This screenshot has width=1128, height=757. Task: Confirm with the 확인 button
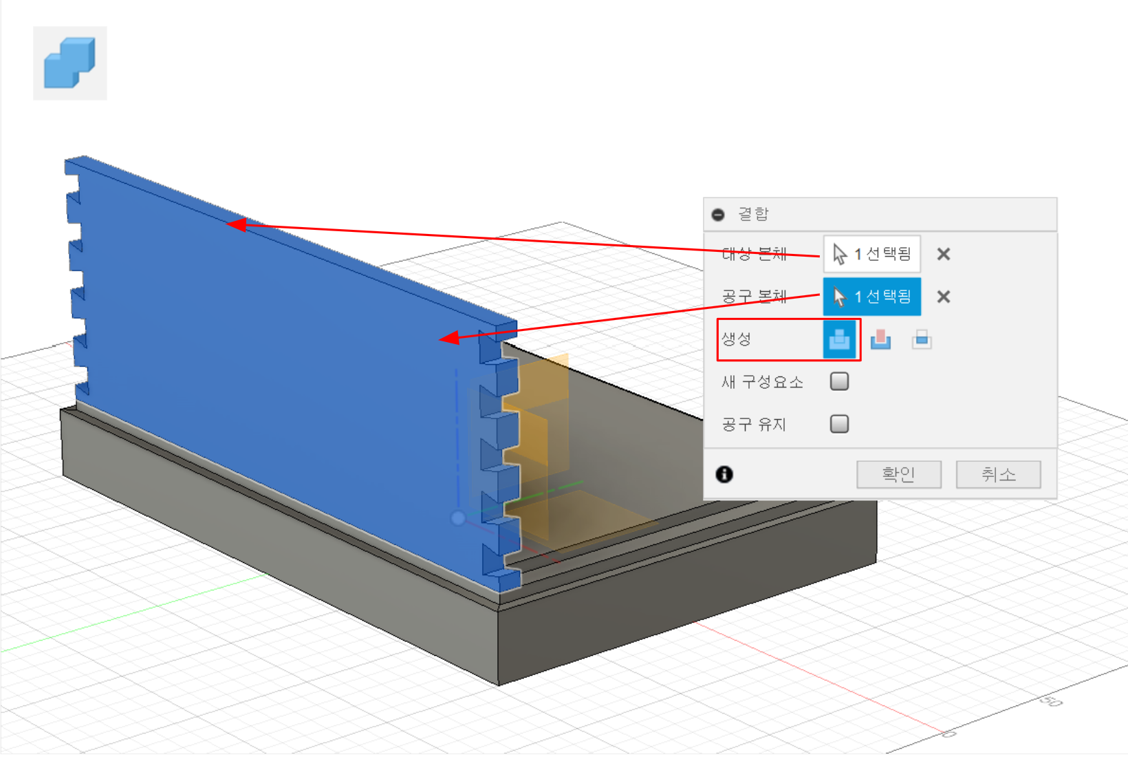[x=898, y=474]
